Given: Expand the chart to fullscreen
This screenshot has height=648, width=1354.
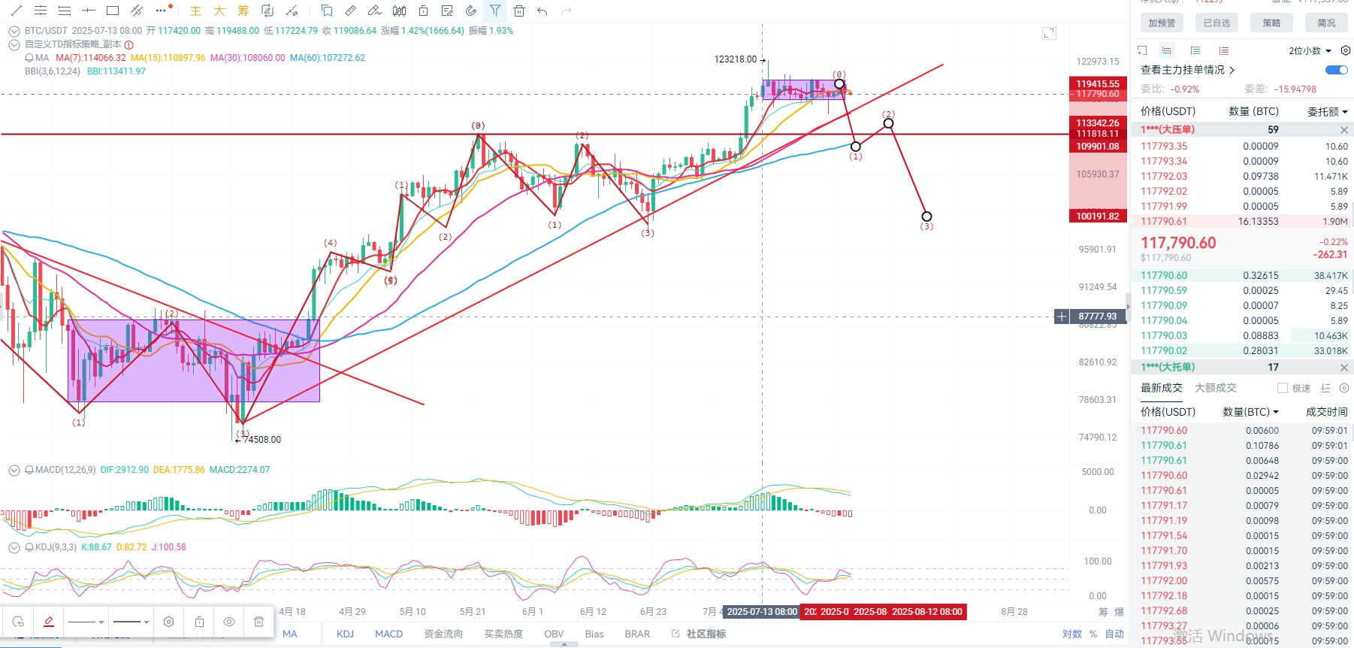Looking at the screenshot, I should 1049,33.
